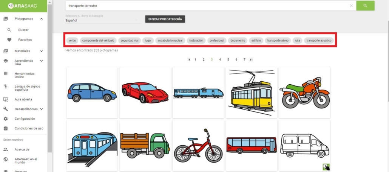Click the green search magnifier button
The height and width of the screenshot is (172, 389).
pos(365,5)
